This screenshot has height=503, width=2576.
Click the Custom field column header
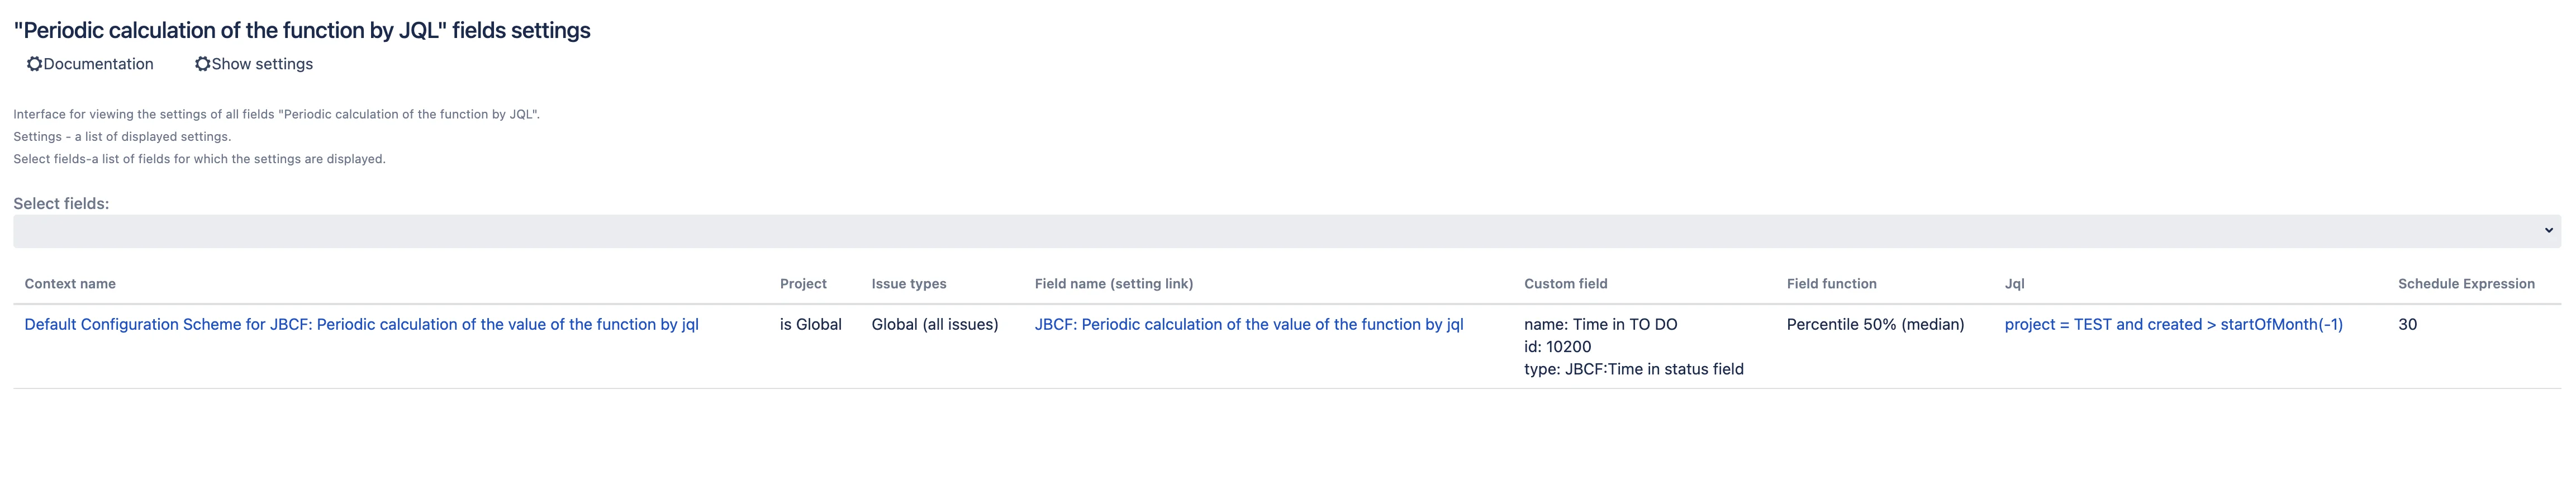[1565, 284]
